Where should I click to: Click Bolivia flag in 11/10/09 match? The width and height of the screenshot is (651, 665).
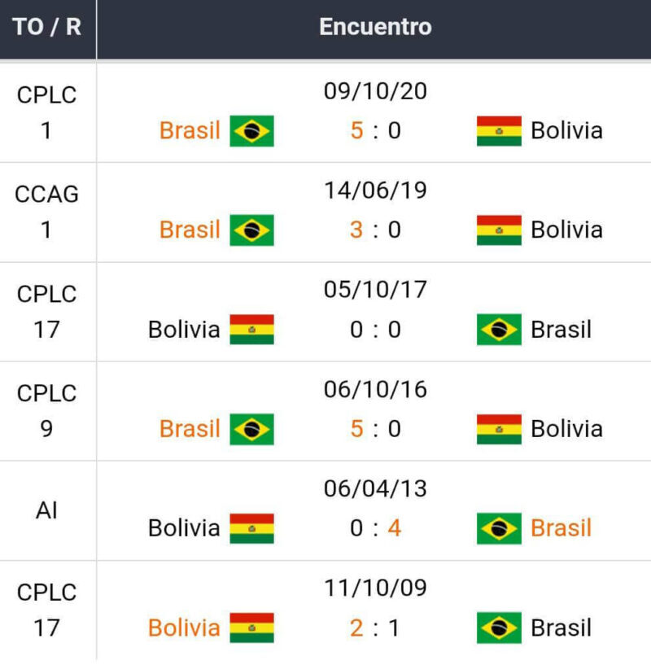coord(251,628)
